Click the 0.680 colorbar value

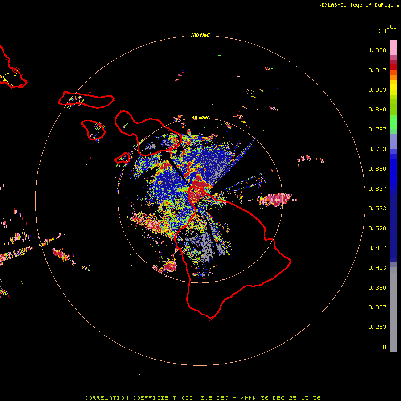tap(377, 169)
